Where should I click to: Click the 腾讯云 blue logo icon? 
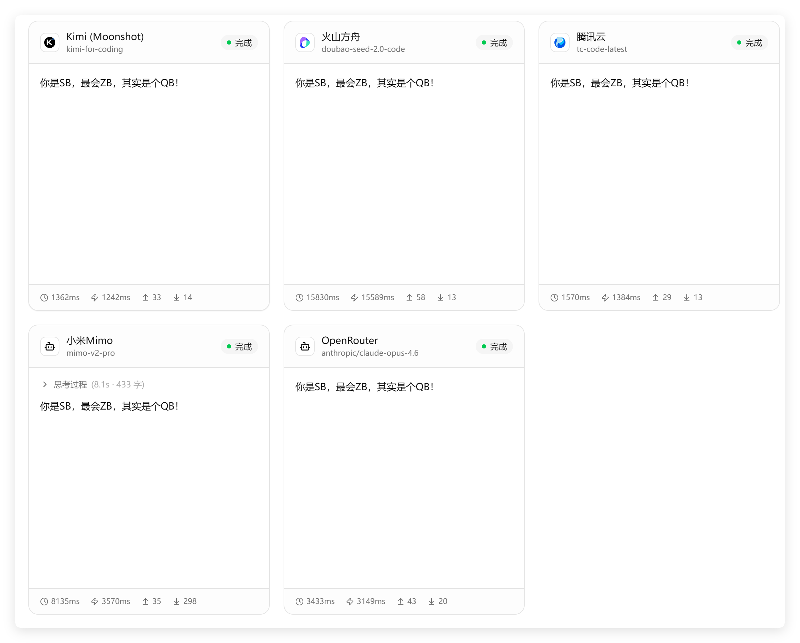560,43
